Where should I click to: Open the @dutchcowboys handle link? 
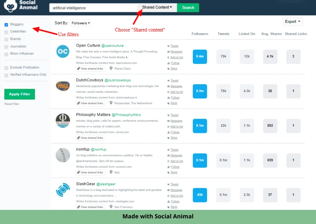tap(118, 80)
